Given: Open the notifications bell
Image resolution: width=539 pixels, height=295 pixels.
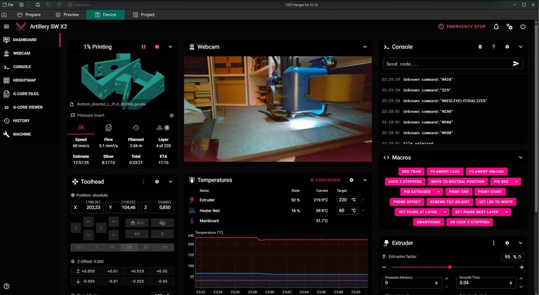Looking at the screenshot, I should tap(496, 26).
